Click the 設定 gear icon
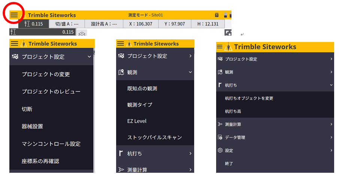The height and width of the screenshot is (175, 339). point(220,151)
